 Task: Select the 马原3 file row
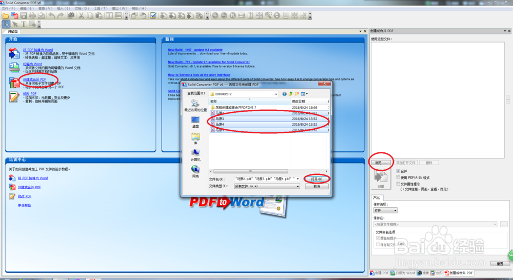pyautogui.click(x=269, y=119)
